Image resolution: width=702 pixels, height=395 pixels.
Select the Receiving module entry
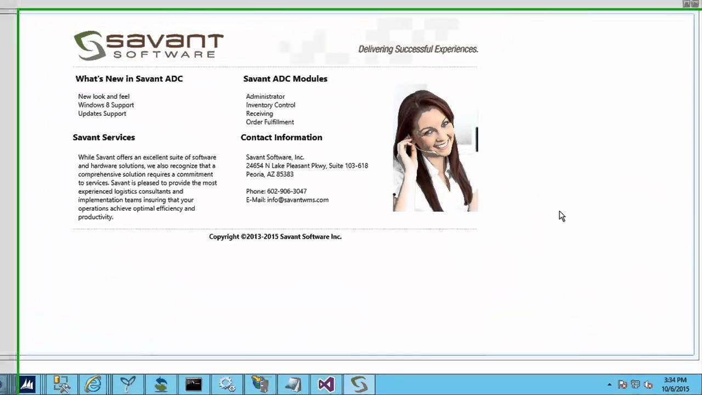(259, 114)
